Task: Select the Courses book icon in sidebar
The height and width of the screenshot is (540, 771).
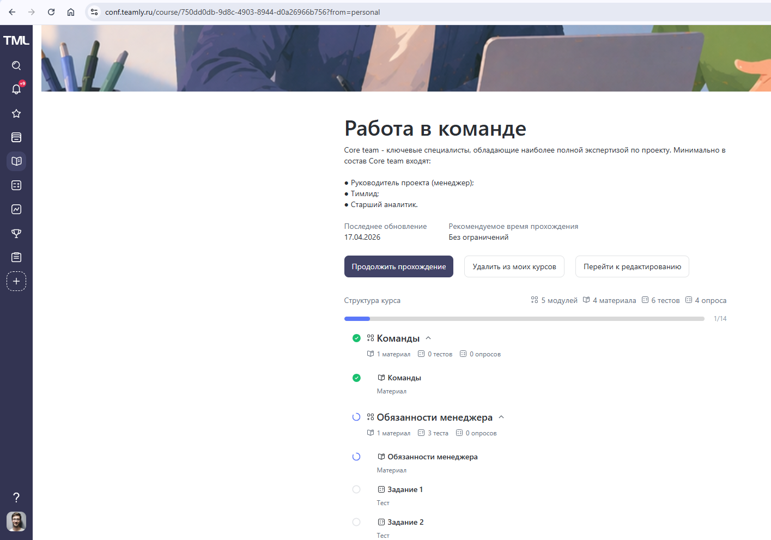Action: pyautogui.click(x=16, y=161)
